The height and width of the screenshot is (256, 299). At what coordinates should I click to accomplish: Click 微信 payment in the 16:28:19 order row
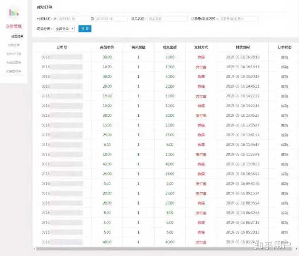[x=201, y=57]
